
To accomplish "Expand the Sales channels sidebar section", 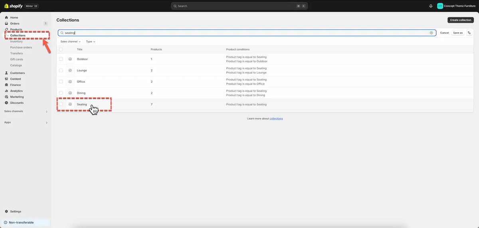I will pos(46,111).
